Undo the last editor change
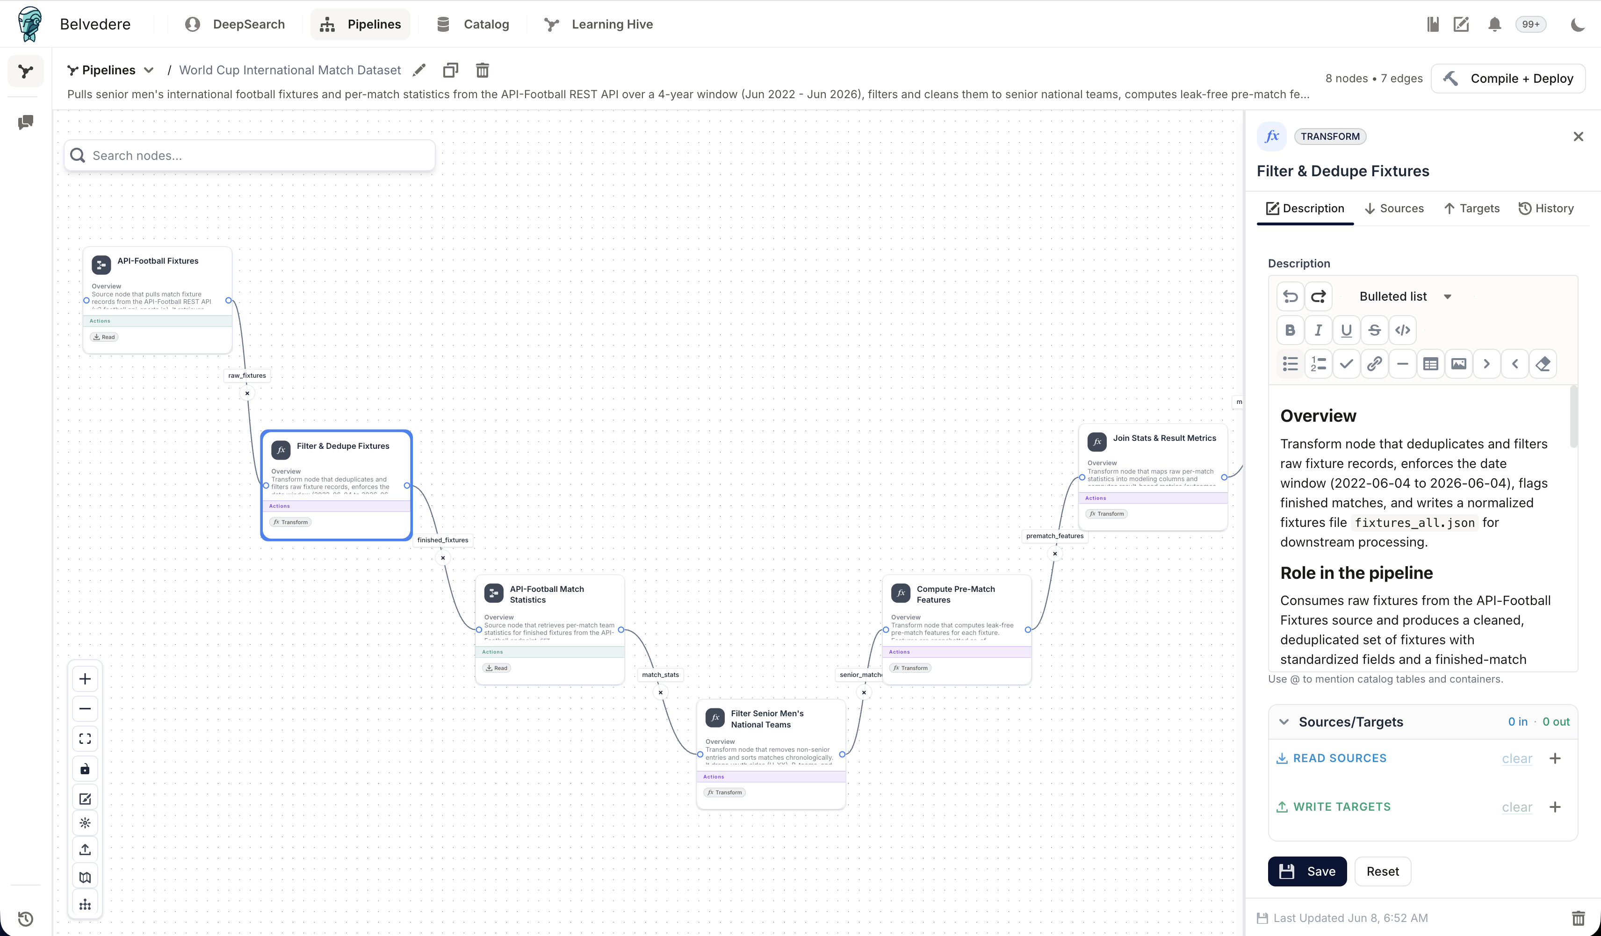1601x936 pixels. coord(1291,296)
